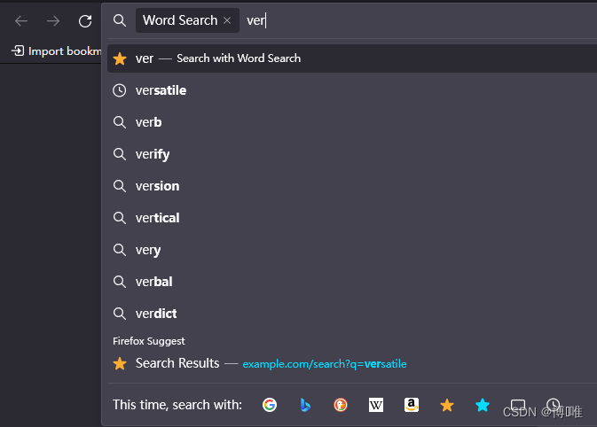Screen dimensions: 597x427
Task: Go forward with the forward arrow
Action: pyautogui.click(x=53, y=21)
